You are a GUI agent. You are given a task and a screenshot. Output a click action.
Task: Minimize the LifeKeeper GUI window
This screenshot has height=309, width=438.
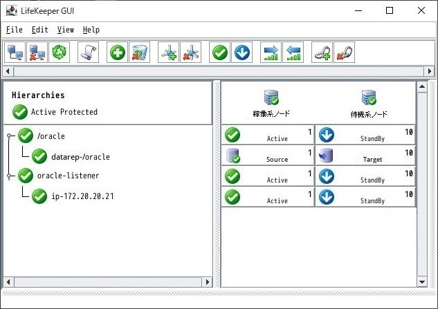point(358,10)
